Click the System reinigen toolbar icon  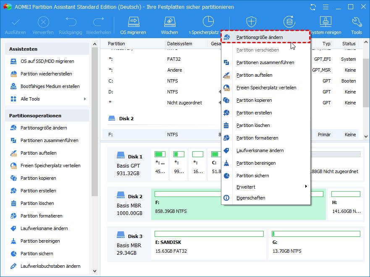(x=325, y=22)
